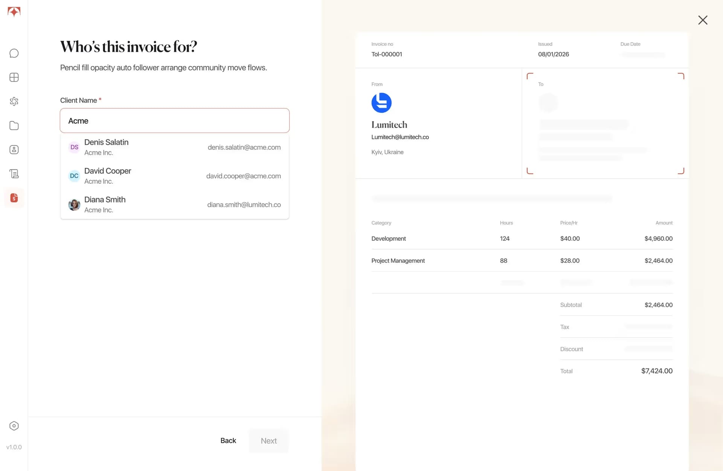Image resolution: width=723 pixels, height=471 pixels.
Task: Click the 88 hours value
Action: [x=503, y=261]
